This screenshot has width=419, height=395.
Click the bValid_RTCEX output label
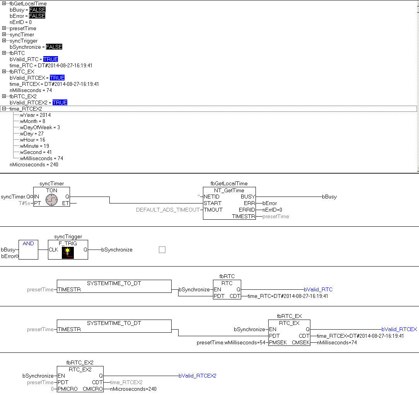tap(399, 329)
